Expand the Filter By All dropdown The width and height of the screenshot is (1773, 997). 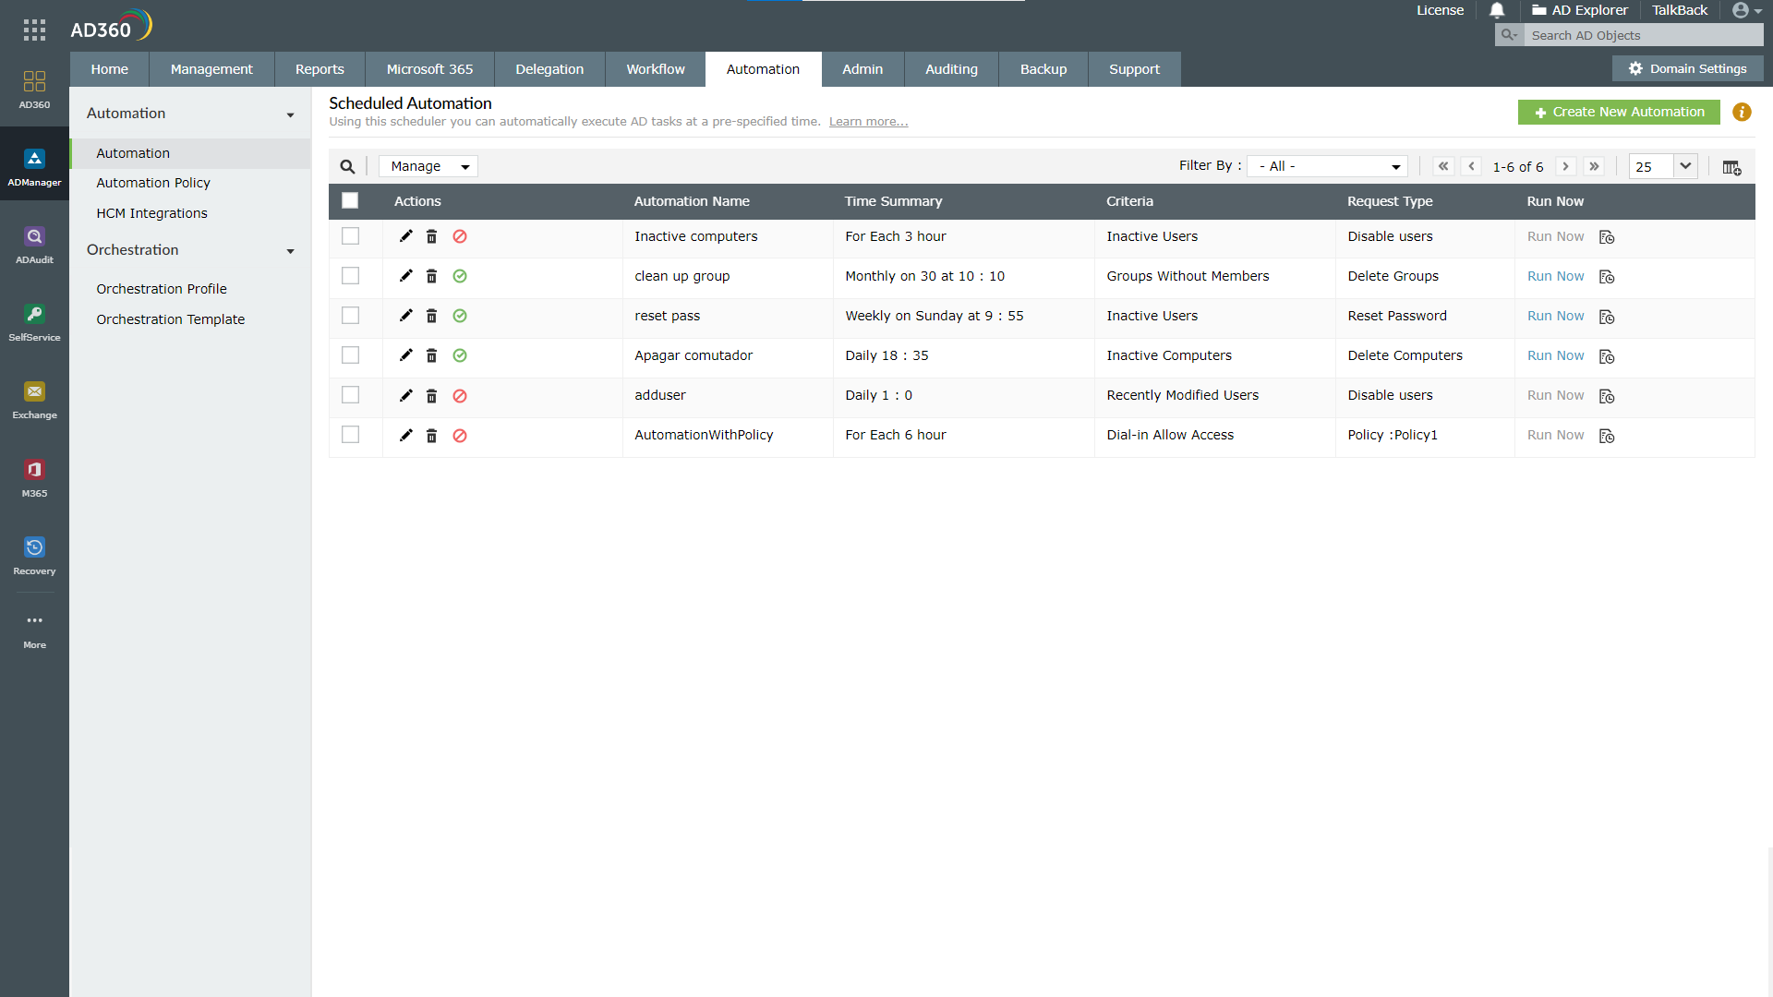point(1327,166)
